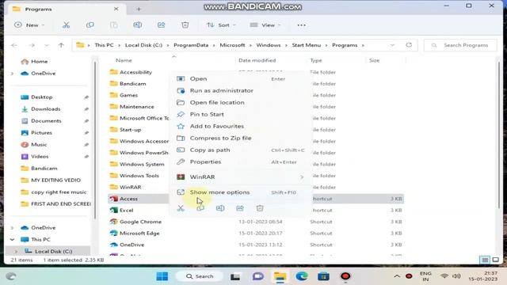
Task: Click the Search Programs field
Action: pyautogui.click(x=460, y=45)
